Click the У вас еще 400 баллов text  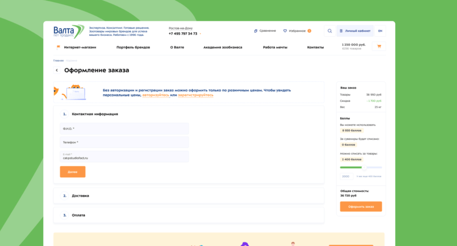click(x=369, y=176)
